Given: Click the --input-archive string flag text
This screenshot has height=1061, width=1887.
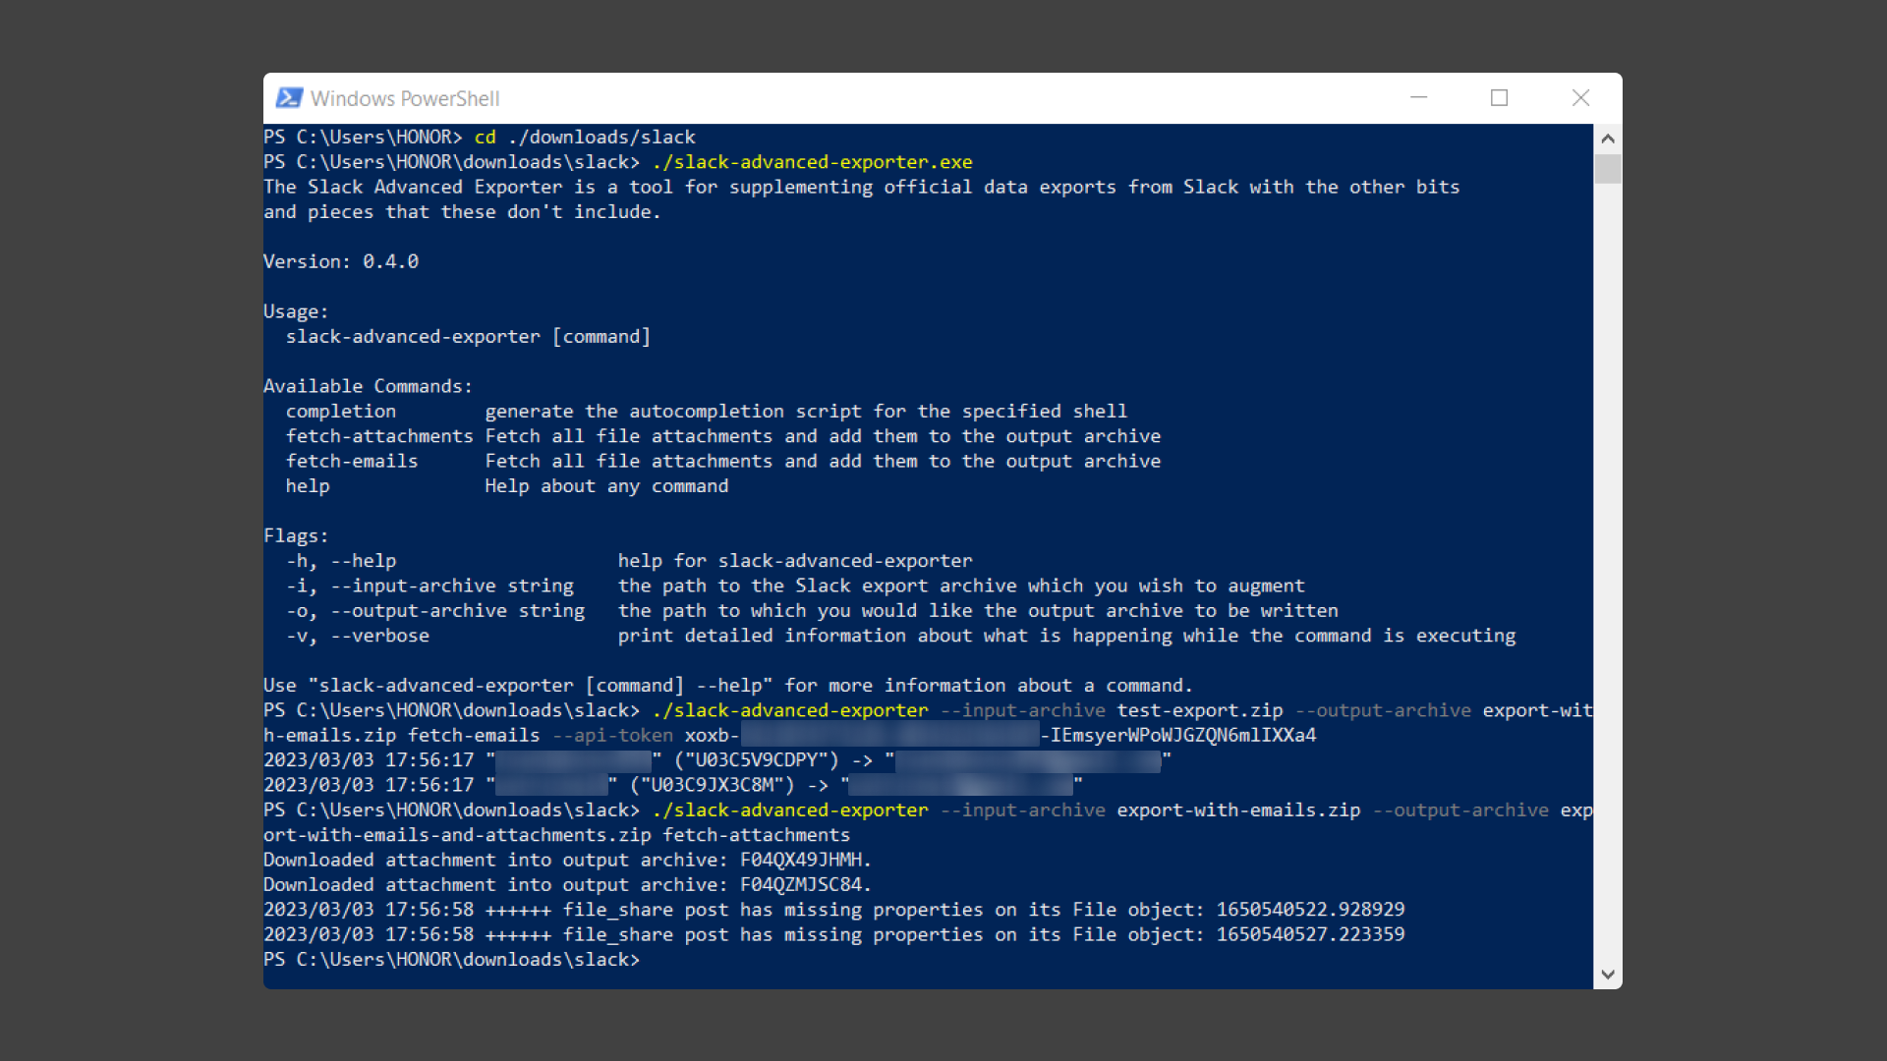Looking at the screenshot, I should click(452, 586).
